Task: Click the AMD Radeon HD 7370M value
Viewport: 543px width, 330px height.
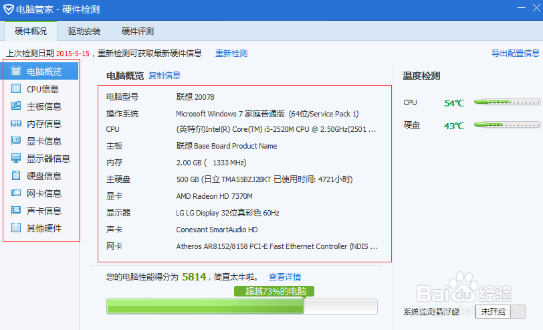Action: tap(215, 196)
